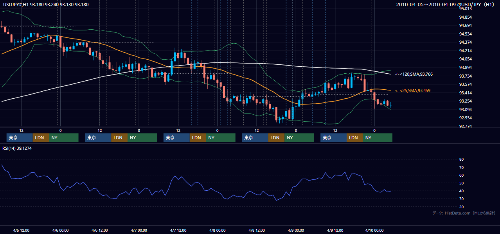Click RSI scale value 20
Screen dimensions: 500x234
tap(461, 207)
